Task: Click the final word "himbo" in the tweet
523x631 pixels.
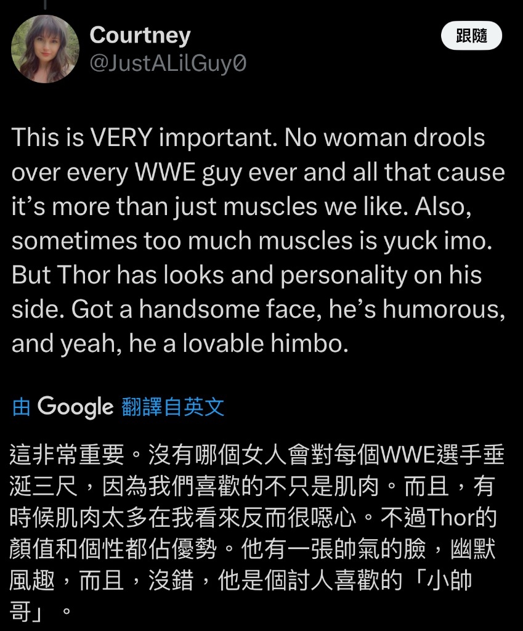Action: tap(309, 344)
